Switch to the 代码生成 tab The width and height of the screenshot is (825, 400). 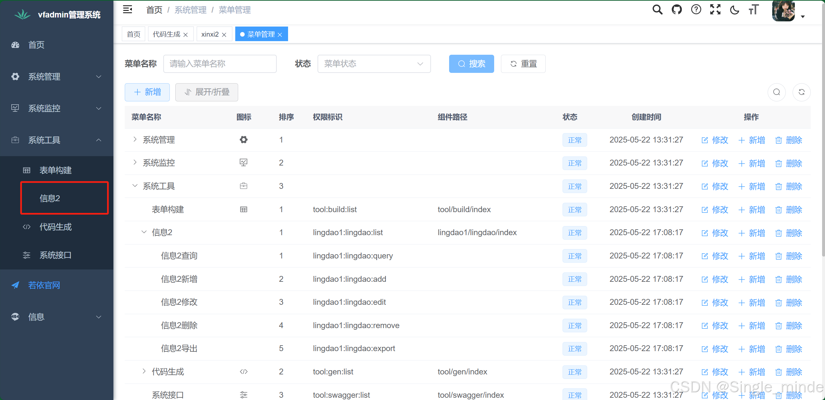tap(167, 34)
